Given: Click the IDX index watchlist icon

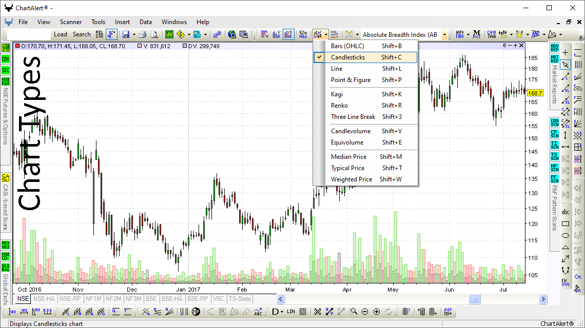Looking at the screenshot, I should coord(6,59).
